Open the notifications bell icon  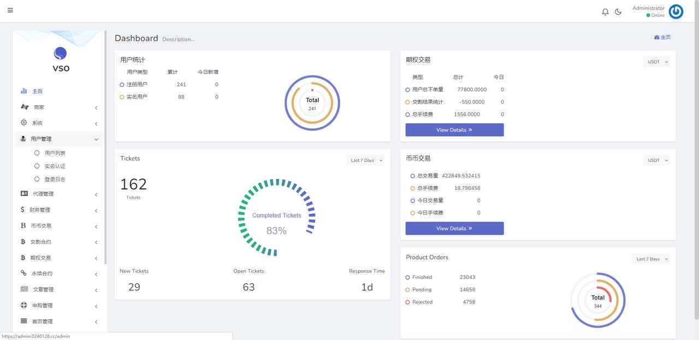pos(603,10)
